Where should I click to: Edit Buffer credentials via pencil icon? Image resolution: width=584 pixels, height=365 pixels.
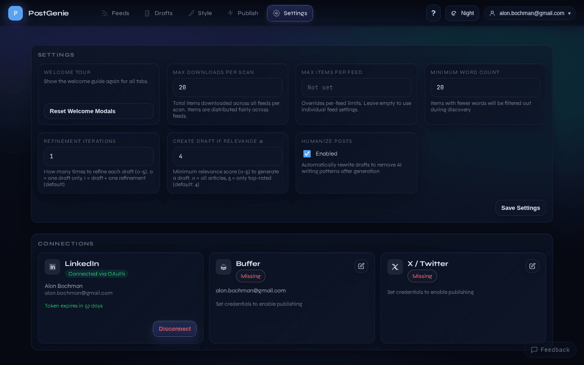tap(361, 266)
